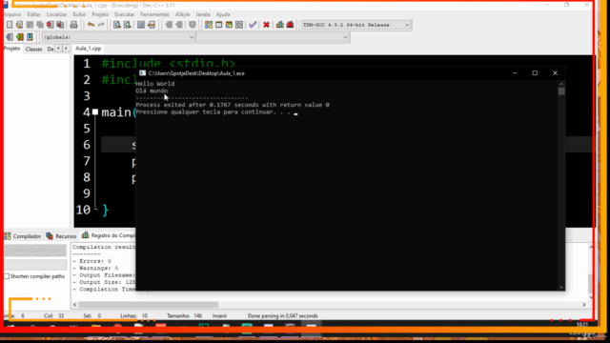Click the left tab-scroll arrow in side panel

point(58,49)
